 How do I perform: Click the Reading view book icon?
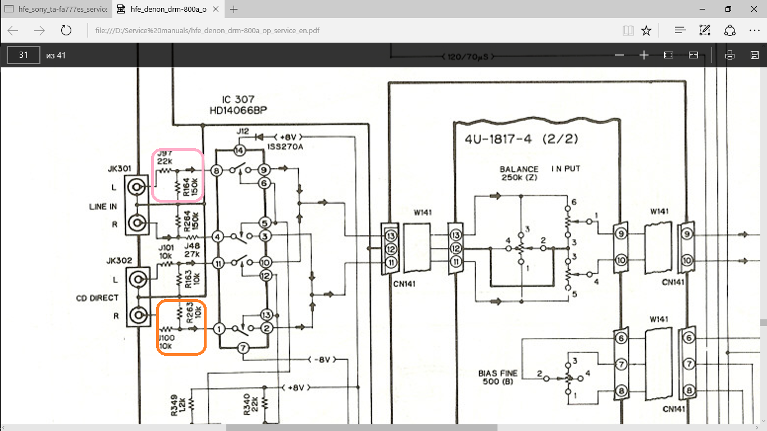[628, 30]
